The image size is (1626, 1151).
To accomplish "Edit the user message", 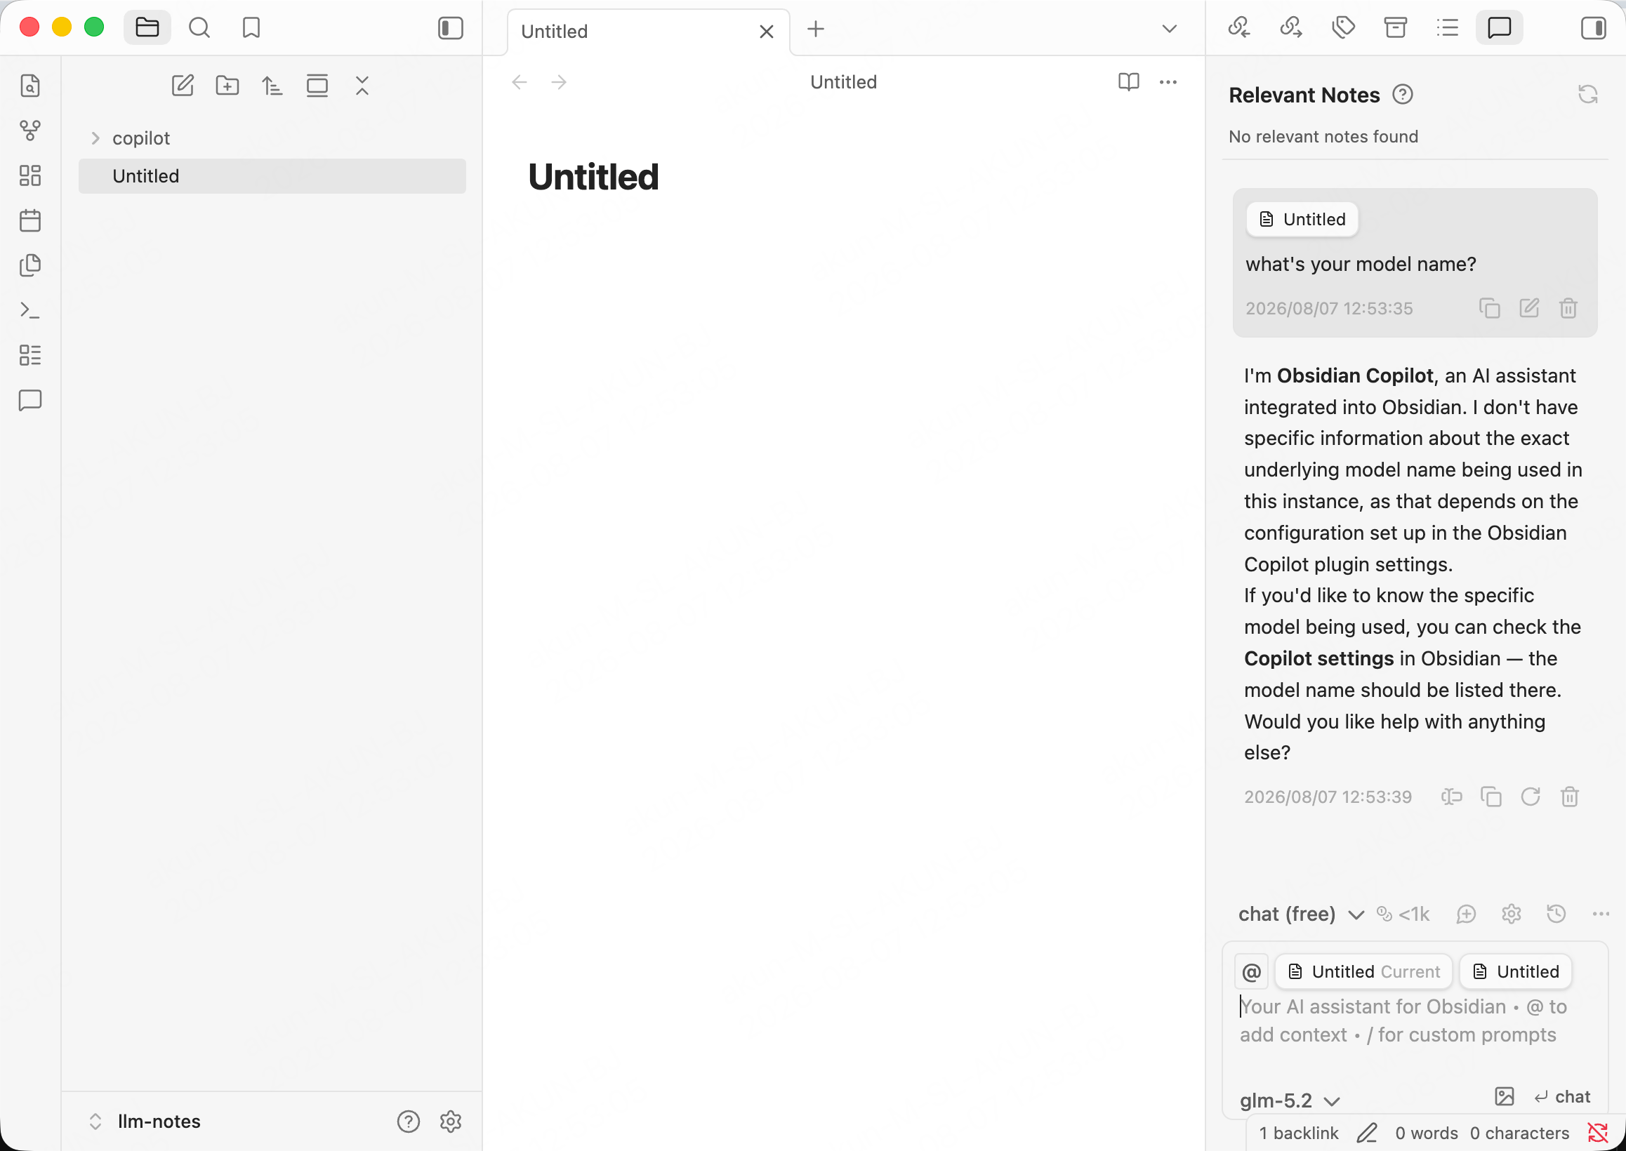I will [x=1529, y=308].
